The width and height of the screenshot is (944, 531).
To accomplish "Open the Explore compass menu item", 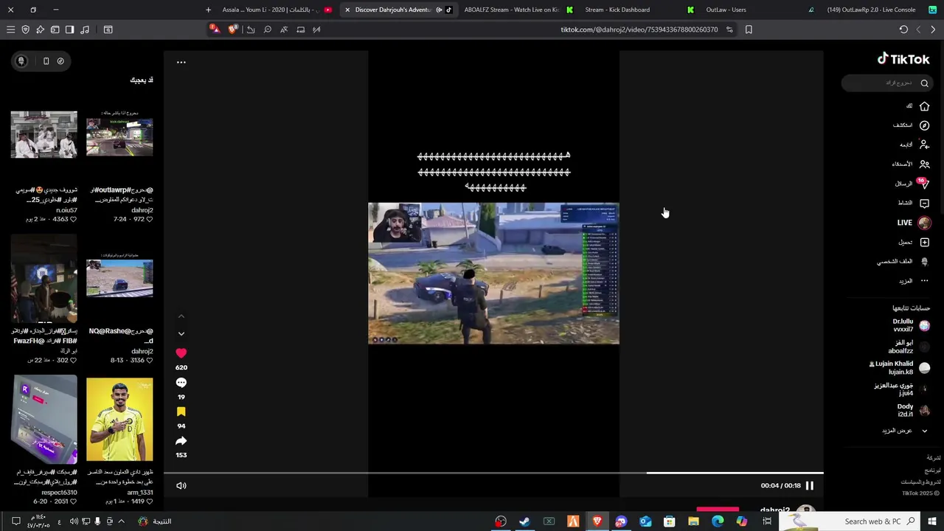I will tap(912, 125).
